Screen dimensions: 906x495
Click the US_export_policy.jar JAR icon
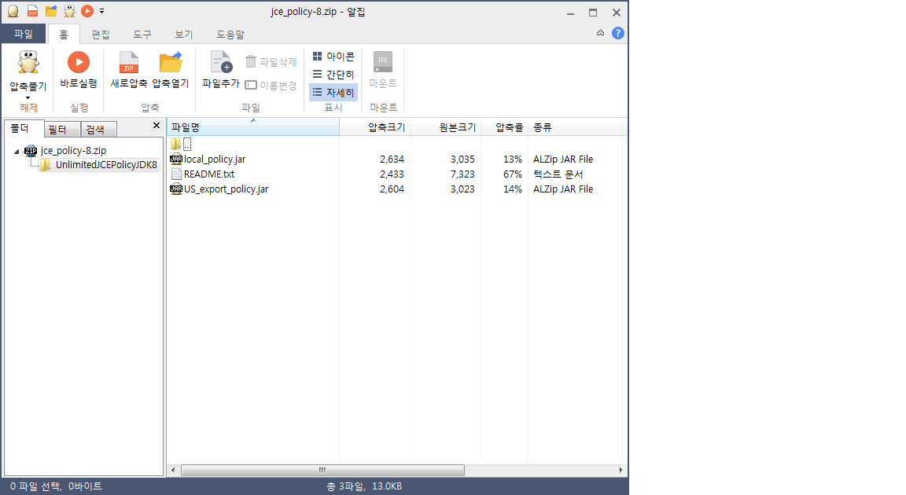click(176, 189)
